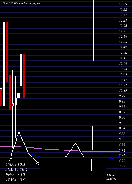132x184 pixels.
Task: Click the <<Live MACD label
Action: [x=111, y=177]
